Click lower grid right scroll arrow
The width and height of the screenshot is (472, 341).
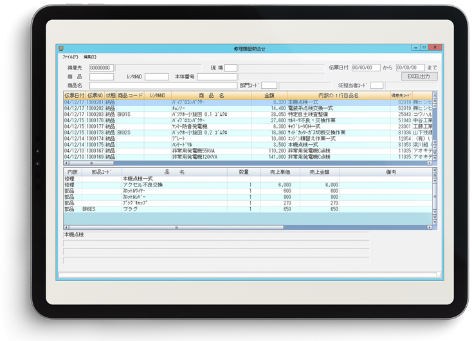pyautogui.click(x=430, y=227)
